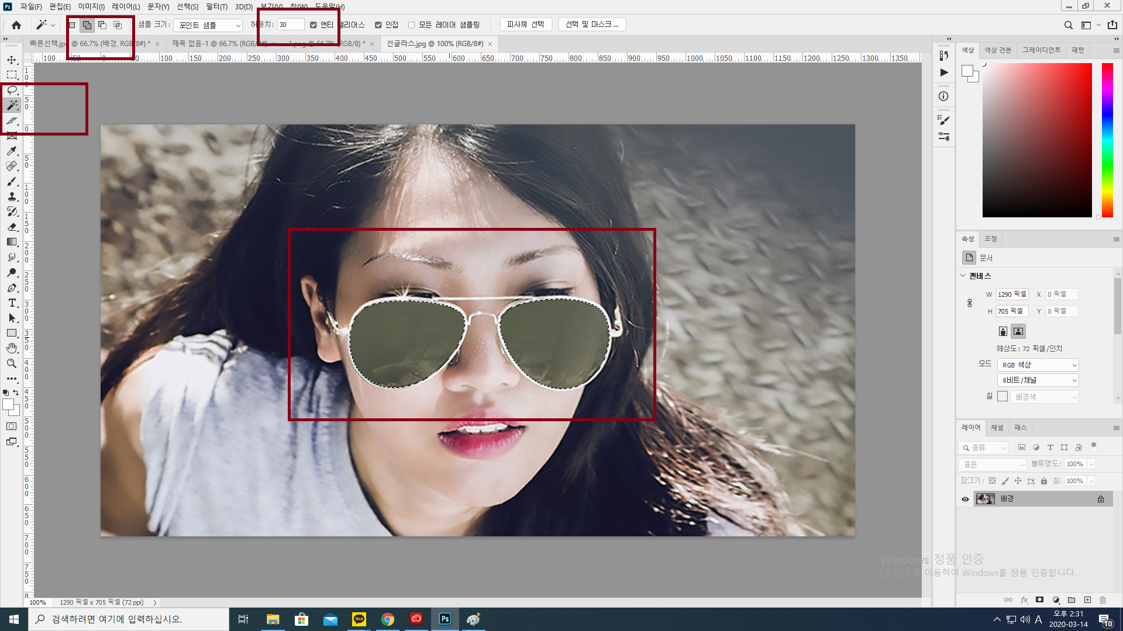Select the Clone Stamp tool
The image size is (1123, 631).
pyautogui.click(x=12, y=197)
